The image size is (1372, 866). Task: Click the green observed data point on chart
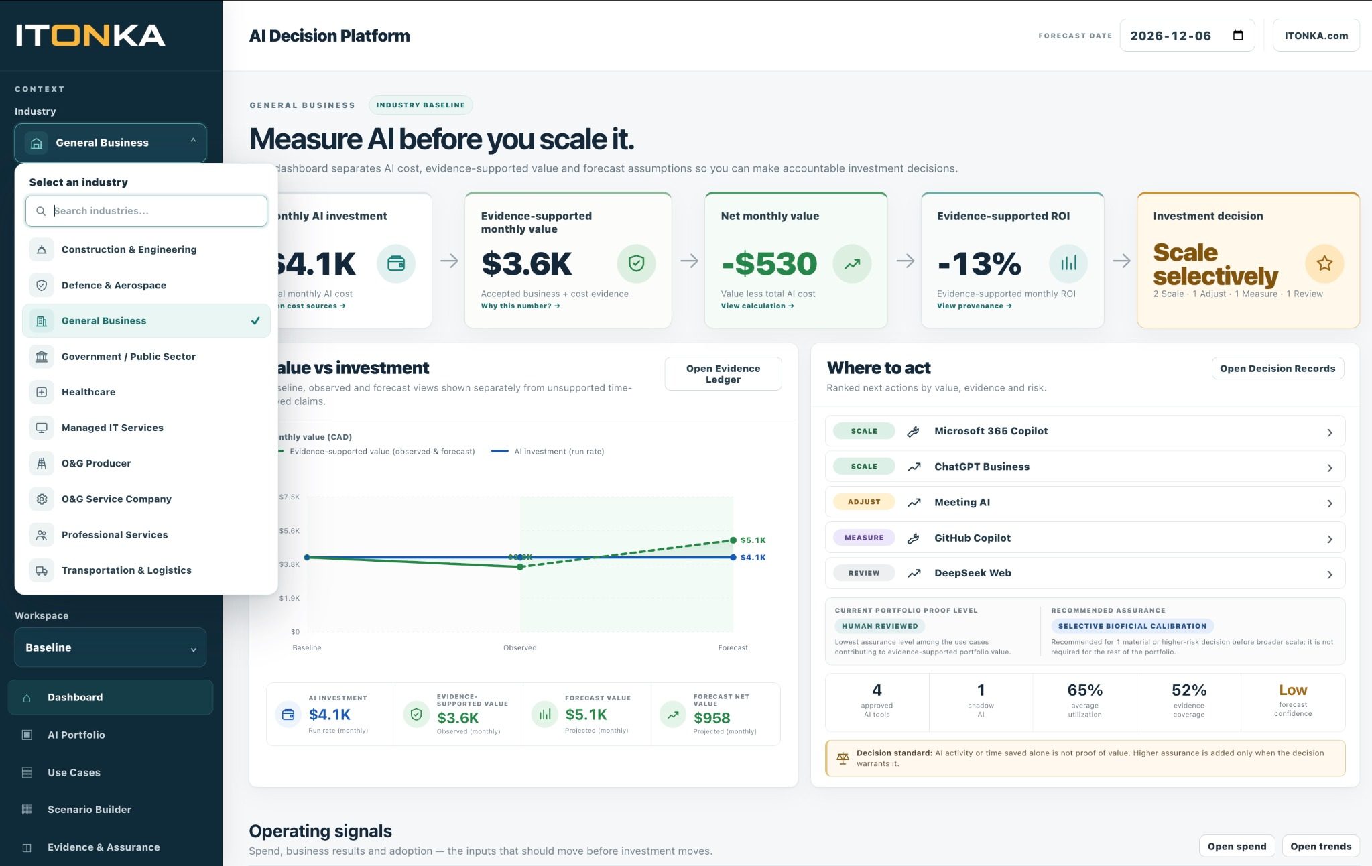[x=520, y=567]
